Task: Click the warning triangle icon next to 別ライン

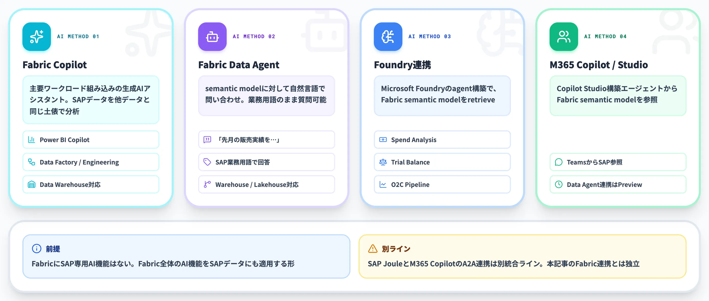Action: [x=373, y=249]
